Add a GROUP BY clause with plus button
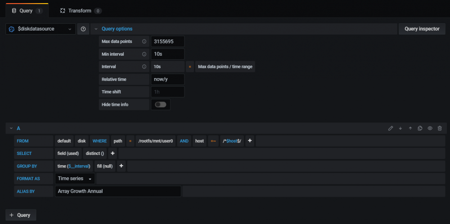Screen dimensions: 450x224 coord(121,166)
